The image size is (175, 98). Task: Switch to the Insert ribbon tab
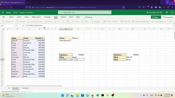click(x=19, y=17)
